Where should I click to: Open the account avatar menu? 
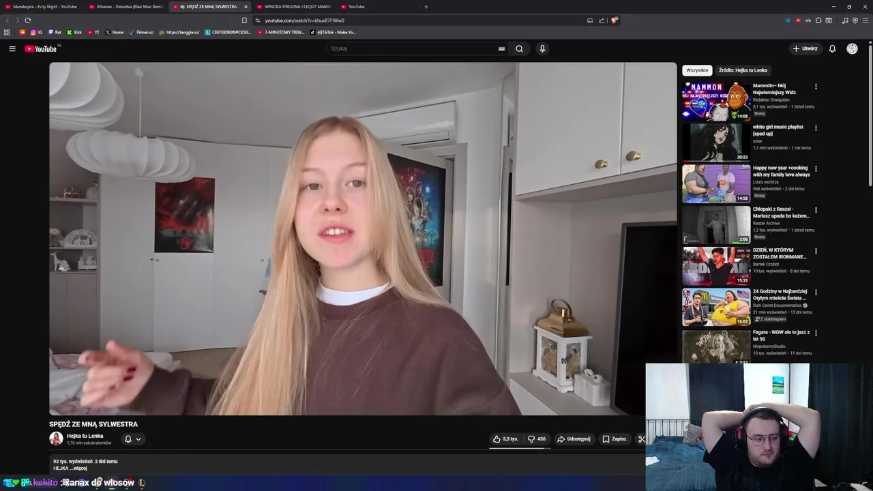click(x=852, y=48)
